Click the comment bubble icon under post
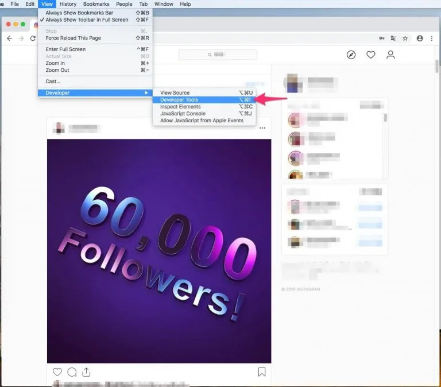The image size is (441, 387). pyautogui.click(x=72, y=372)
